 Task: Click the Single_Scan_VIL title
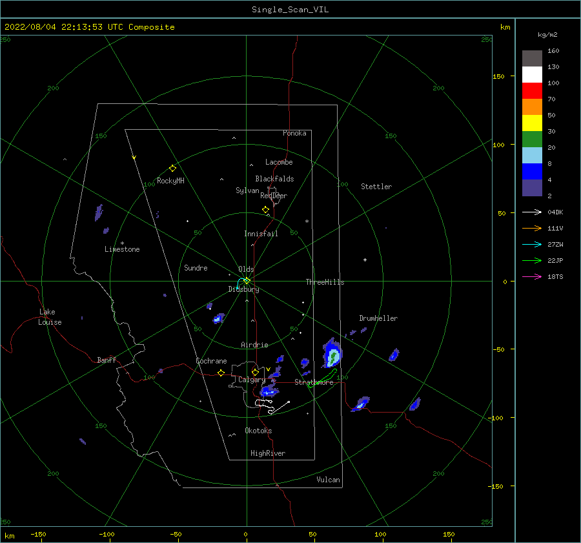click(x=290, y=10)
